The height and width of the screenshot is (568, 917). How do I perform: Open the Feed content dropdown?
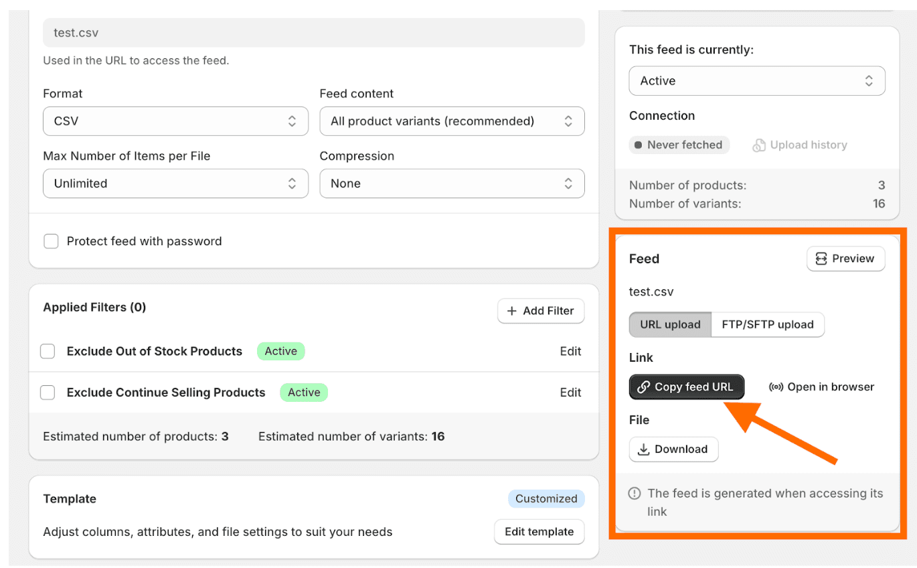tap(452, 121)
